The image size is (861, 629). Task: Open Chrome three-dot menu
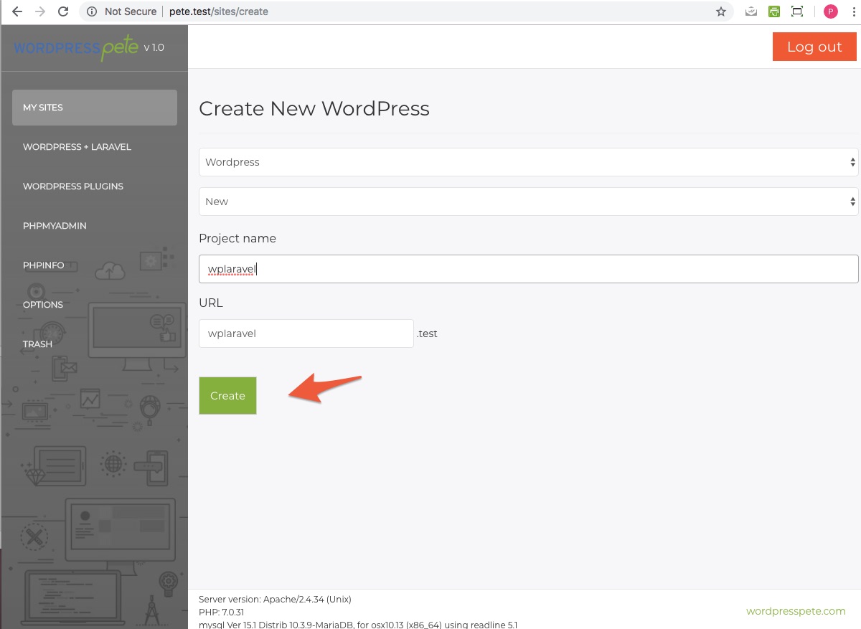(x=854, y=11)
